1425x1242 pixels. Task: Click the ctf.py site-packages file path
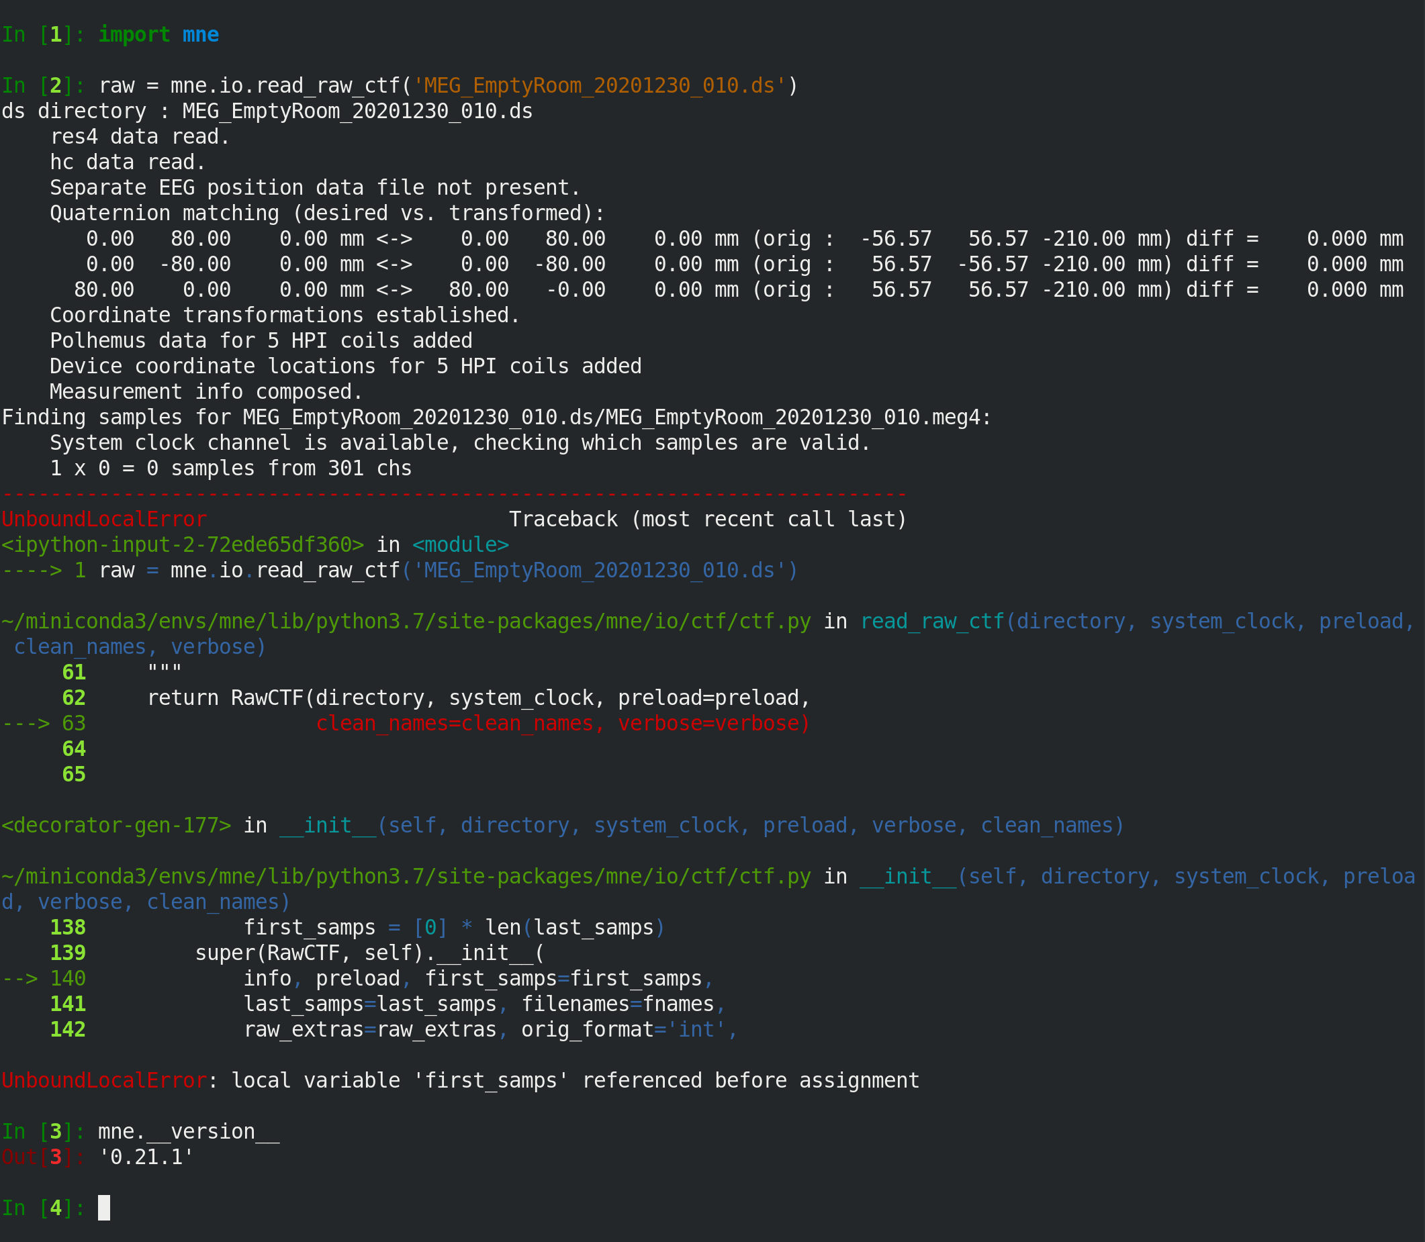[406, 620]
